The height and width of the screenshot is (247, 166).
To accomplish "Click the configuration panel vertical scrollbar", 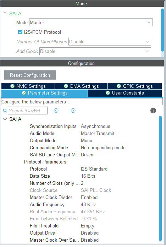I will click(160, 179).
